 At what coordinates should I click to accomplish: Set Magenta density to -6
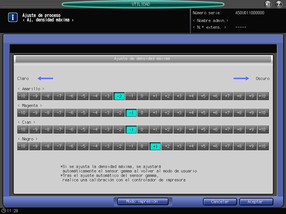click(71, 113)
